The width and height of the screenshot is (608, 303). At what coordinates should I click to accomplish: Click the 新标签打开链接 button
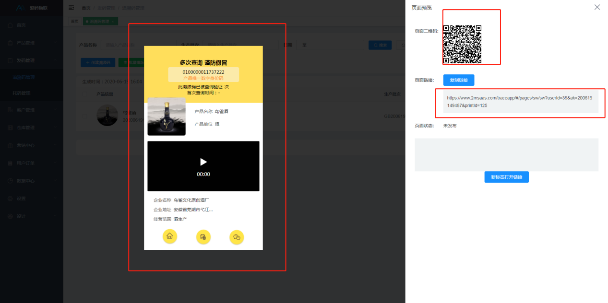tap(507, 177)
